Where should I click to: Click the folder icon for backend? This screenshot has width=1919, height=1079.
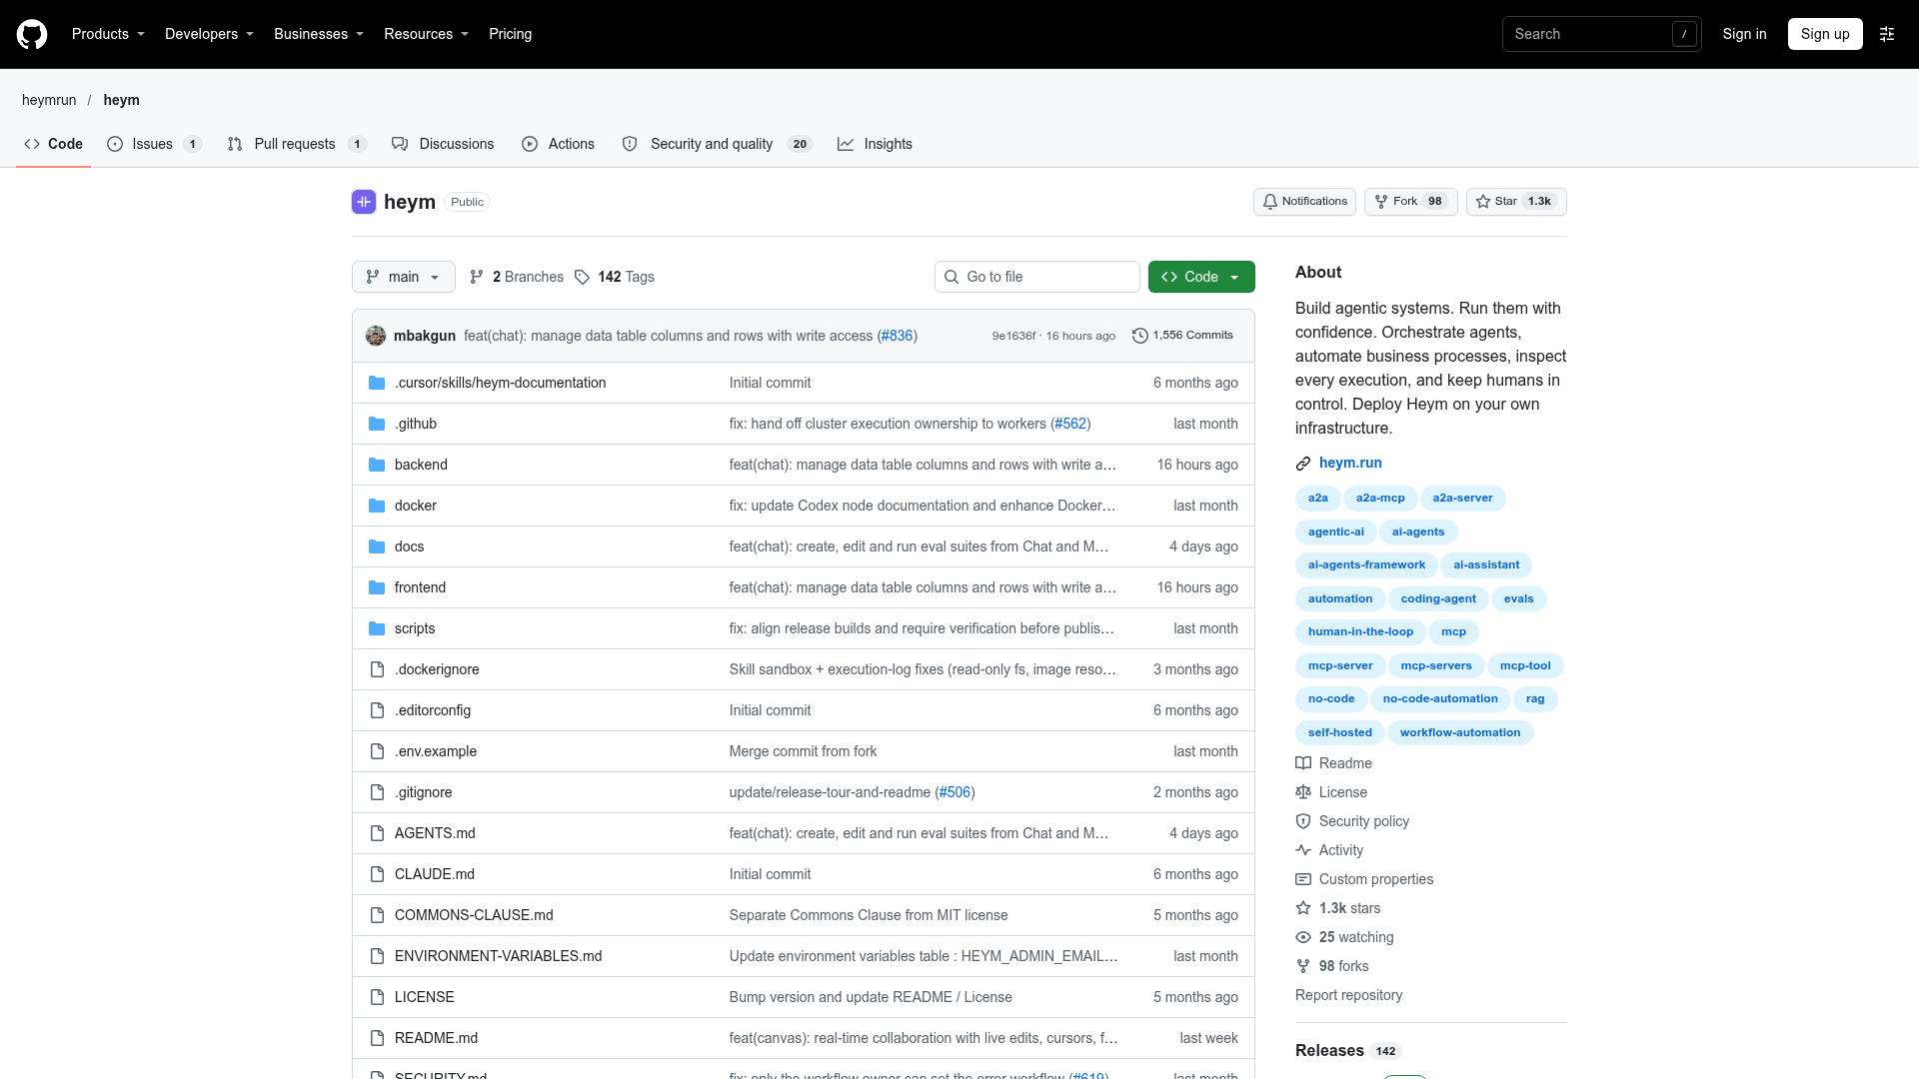(x=377, y=465)
